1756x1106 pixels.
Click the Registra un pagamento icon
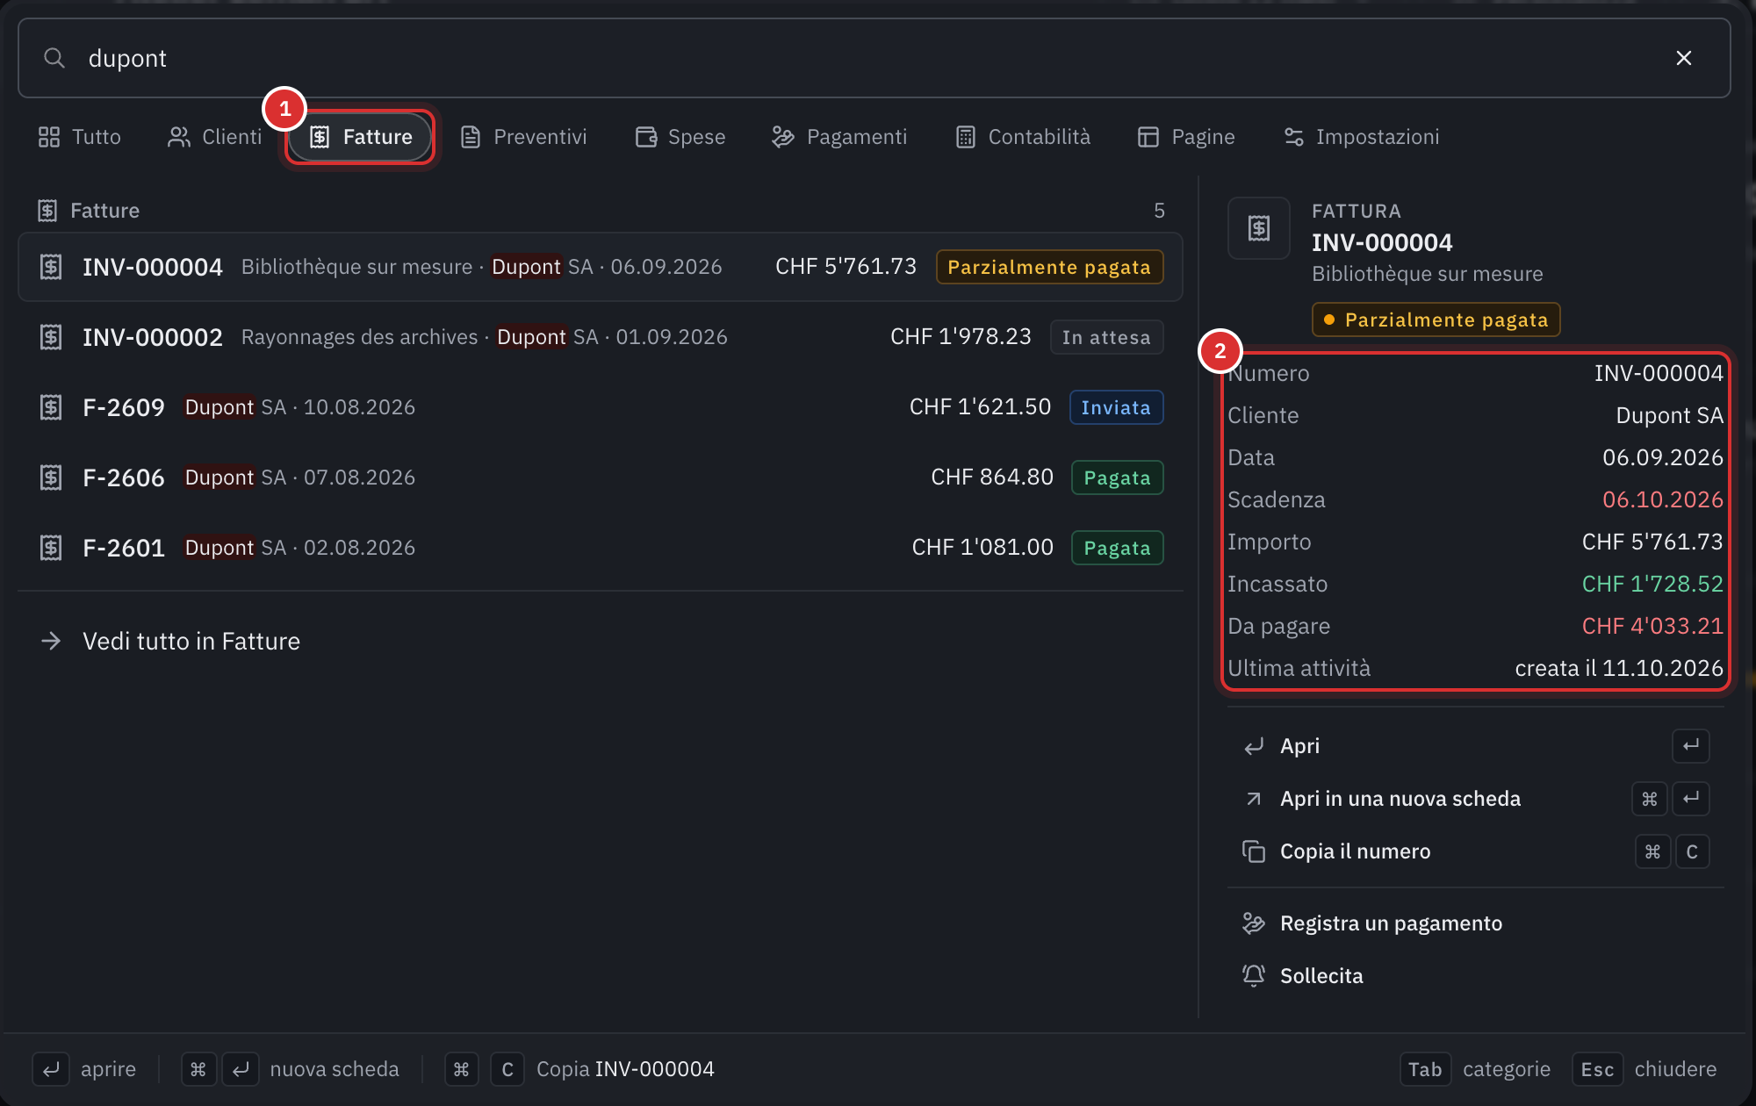pos(1254,923)
